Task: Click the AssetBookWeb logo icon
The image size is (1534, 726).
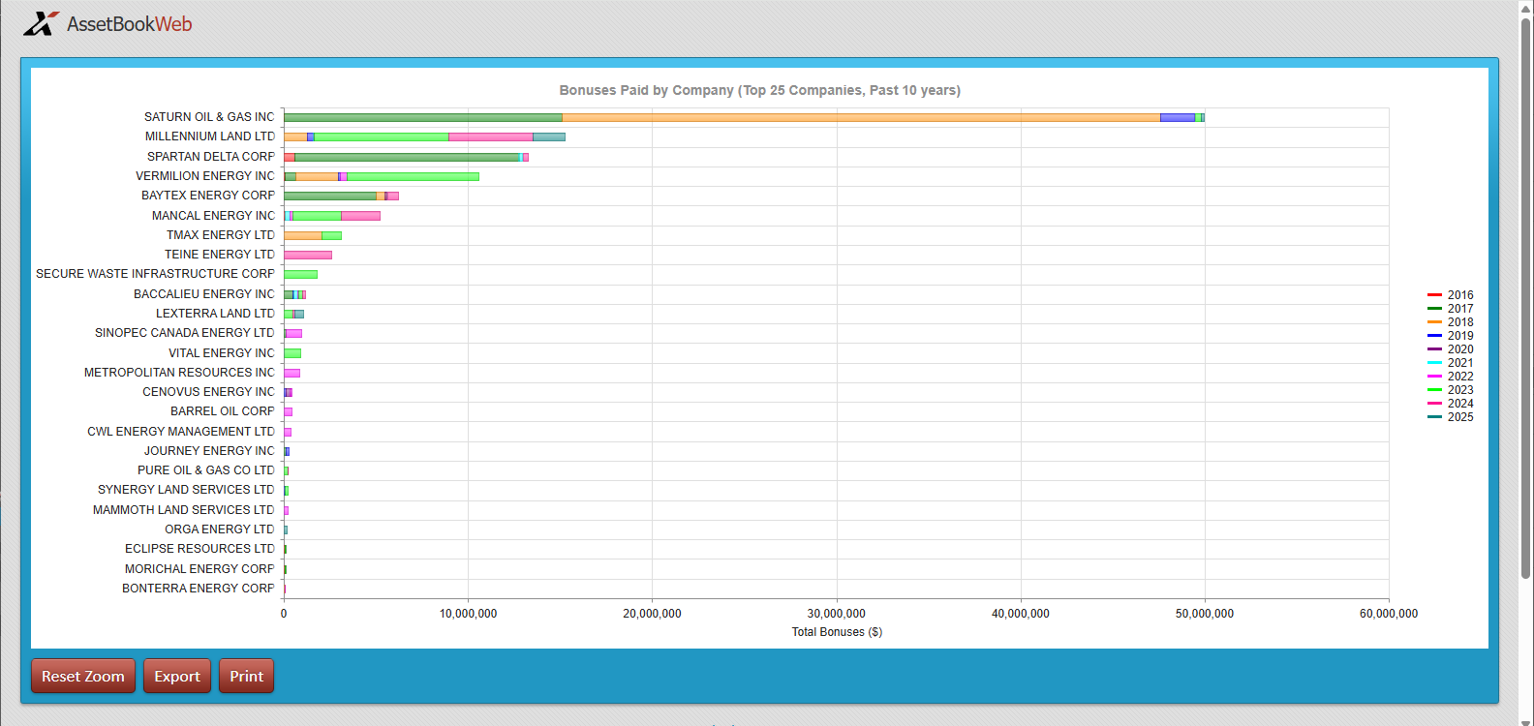Action: click(x=41, y=23)
